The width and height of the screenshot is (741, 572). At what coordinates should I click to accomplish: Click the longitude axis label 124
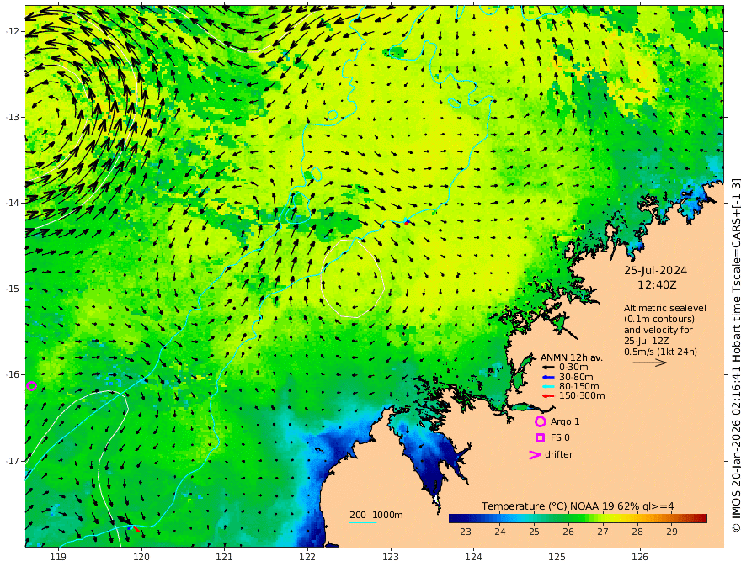coord(473,557)
